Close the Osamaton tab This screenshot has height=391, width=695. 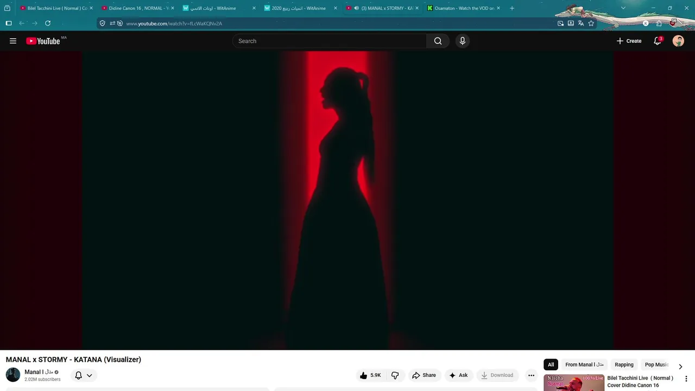tap(498, 8)
